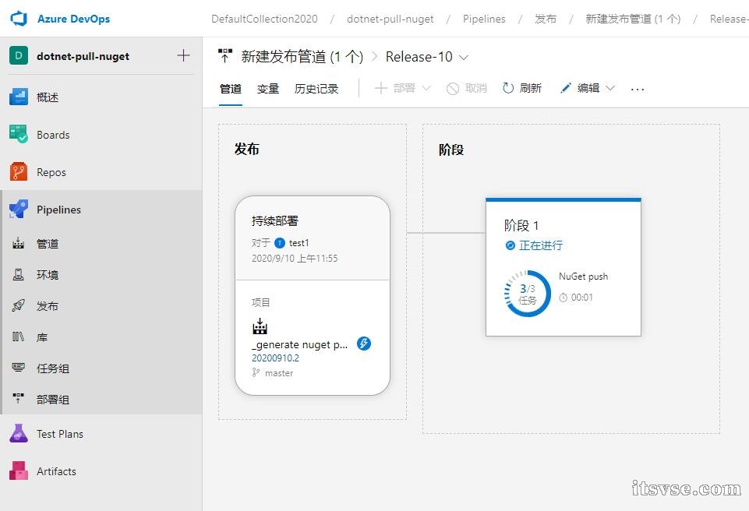
Task: Click the in-progress status icon in 阶段 1
Action: coord(511,245)
